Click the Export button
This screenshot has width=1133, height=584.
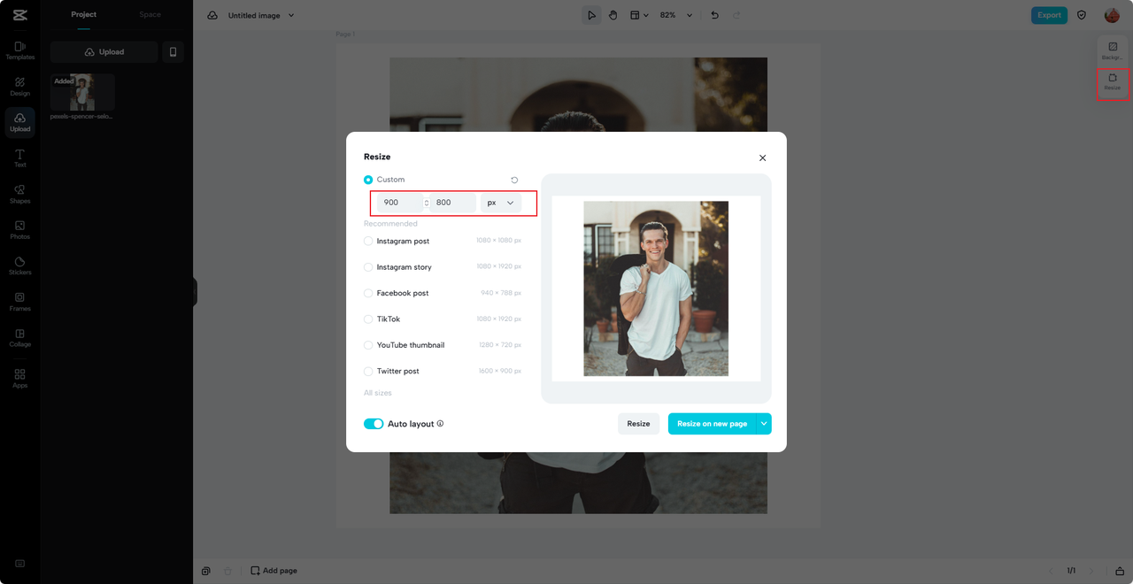[1049, 15]
